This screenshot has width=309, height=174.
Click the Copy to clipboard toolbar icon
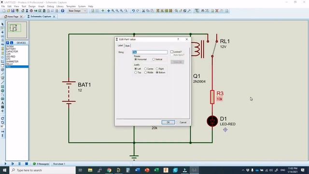pyautogui.click(x=148, y=11)
